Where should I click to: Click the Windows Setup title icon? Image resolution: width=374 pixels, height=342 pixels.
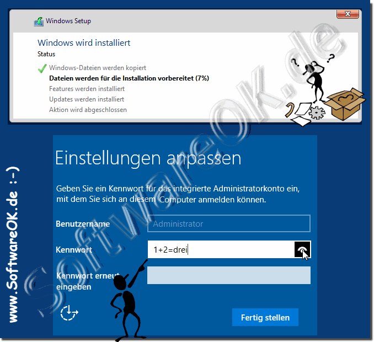pos(39,22)
